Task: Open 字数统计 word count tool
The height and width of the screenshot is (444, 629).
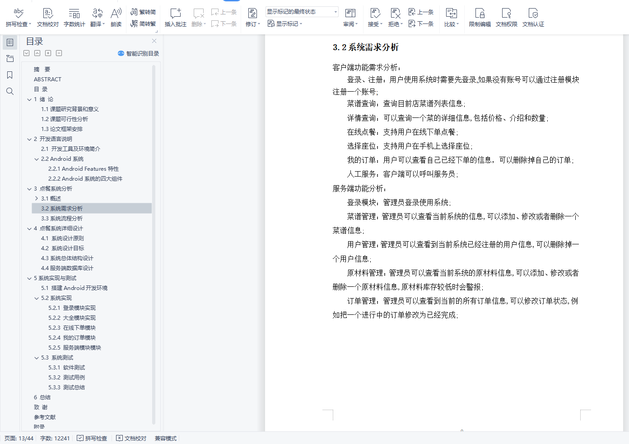Action: pyautogui.click(x=75, y=18)
